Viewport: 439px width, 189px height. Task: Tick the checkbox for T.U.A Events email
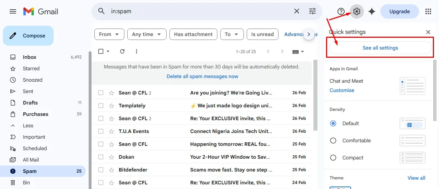(x=101, y=131)
